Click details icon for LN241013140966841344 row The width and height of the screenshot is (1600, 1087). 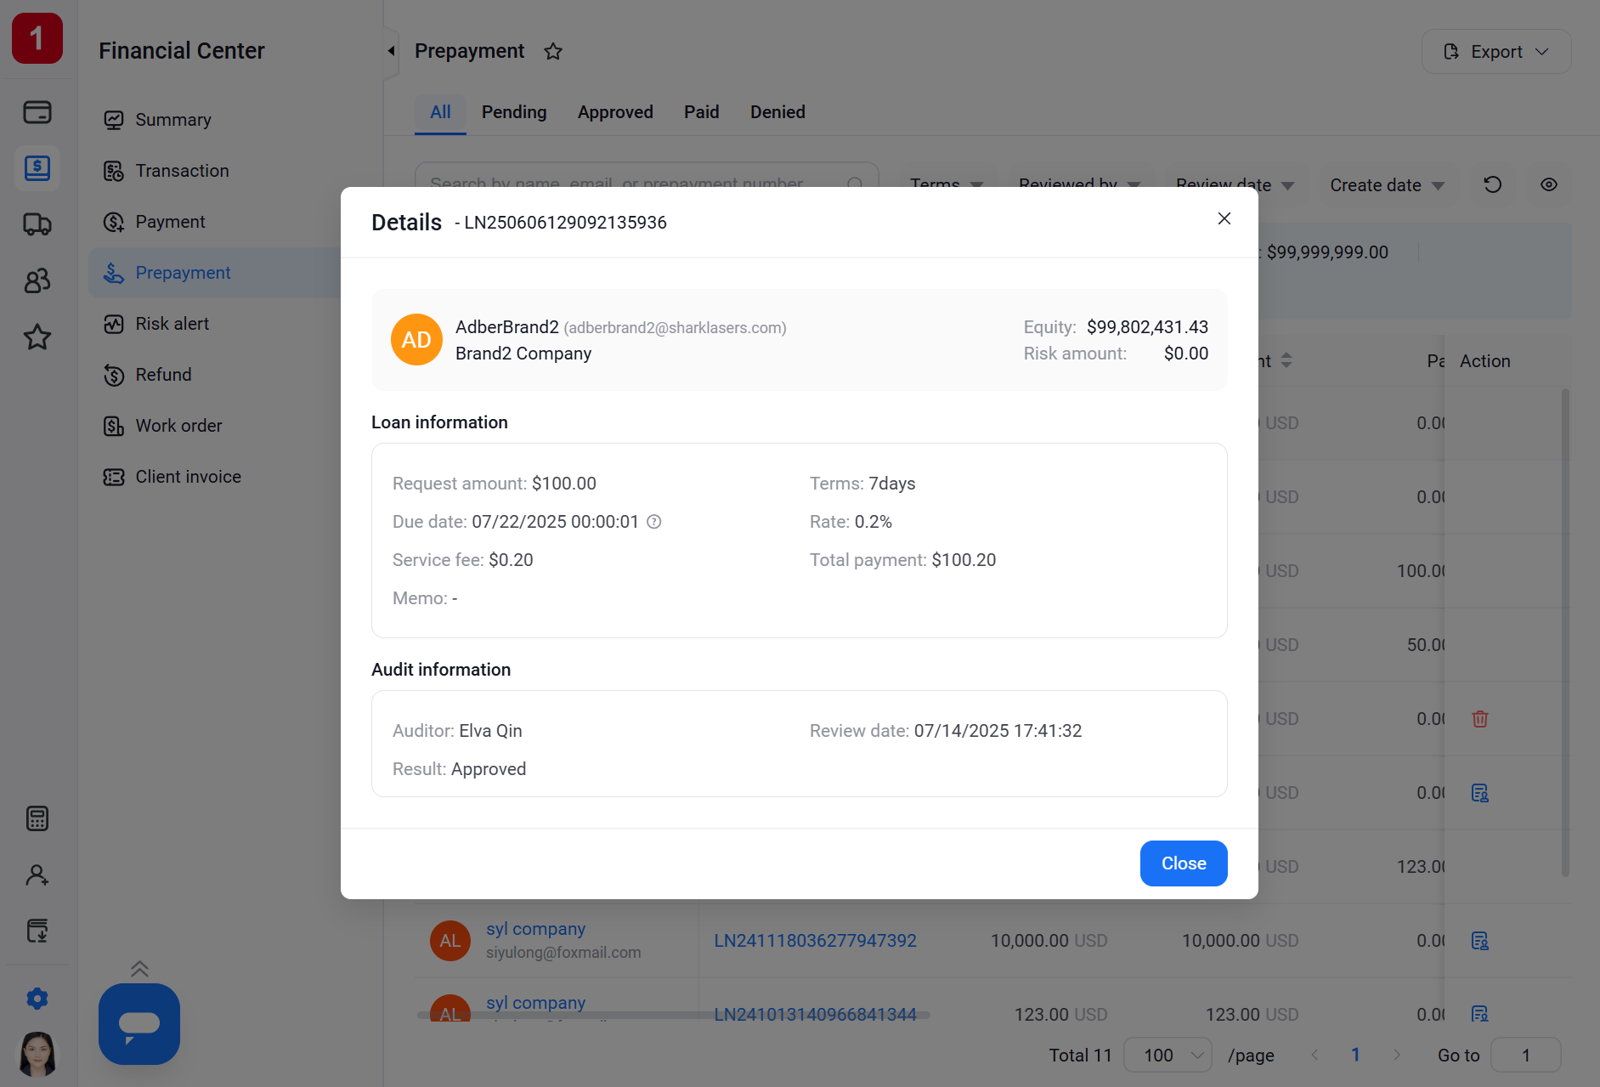1480,1014
